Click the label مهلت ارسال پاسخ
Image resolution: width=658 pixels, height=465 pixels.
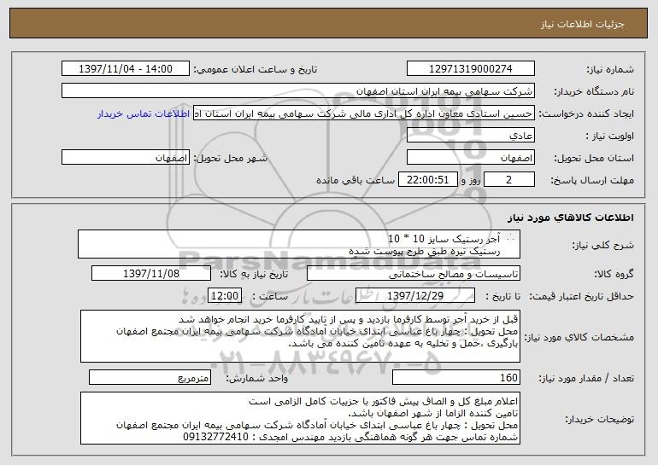(x=592, y=180)
